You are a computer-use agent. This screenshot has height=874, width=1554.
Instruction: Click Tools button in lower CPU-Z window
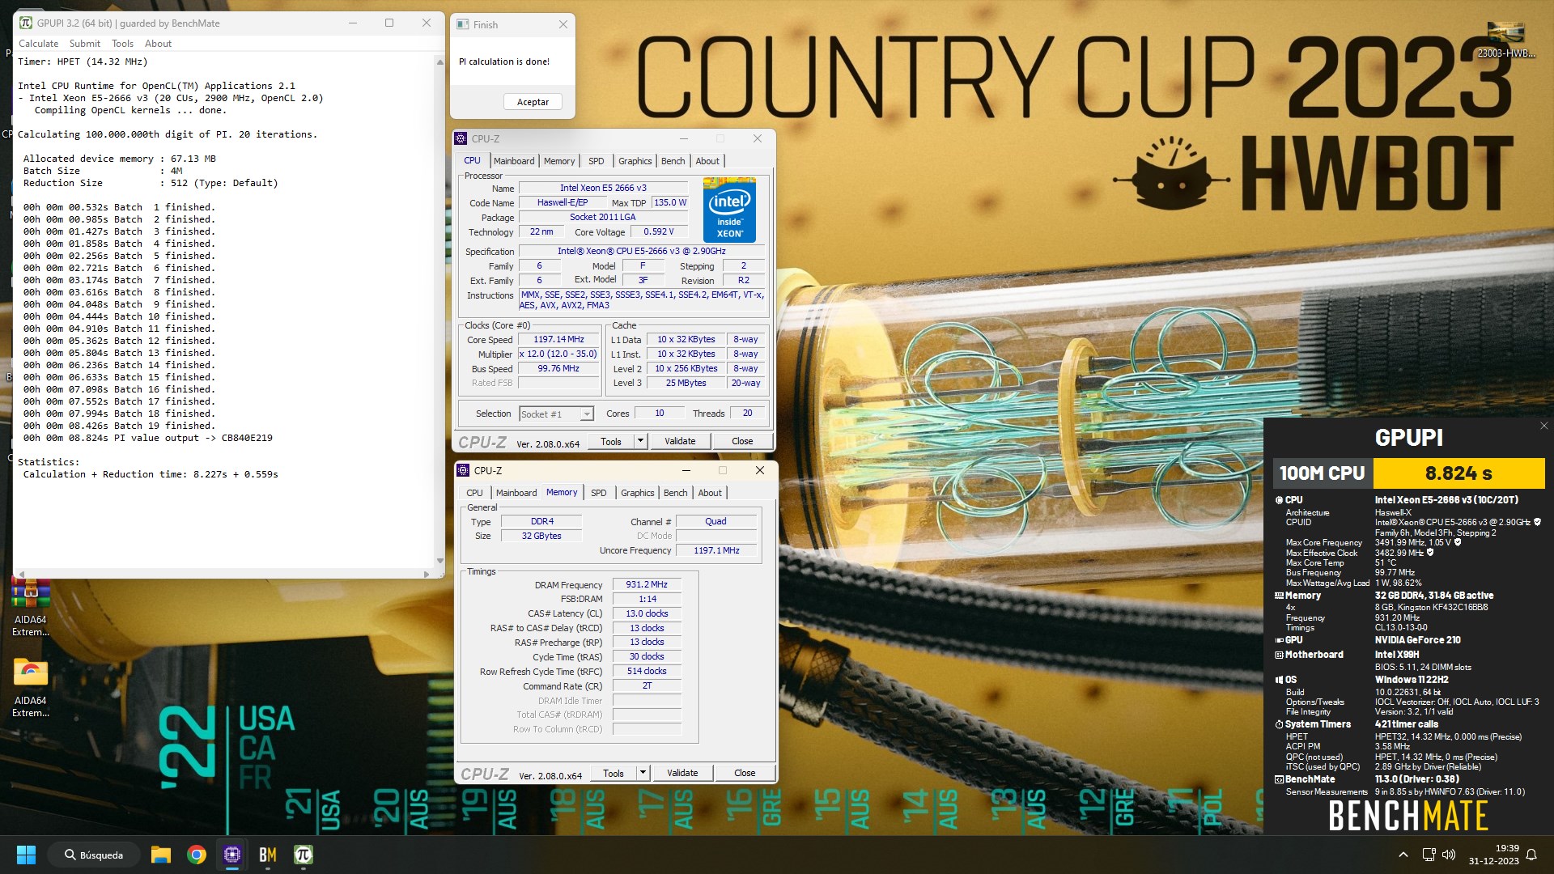pyautogui.click(x=614, y=773)
